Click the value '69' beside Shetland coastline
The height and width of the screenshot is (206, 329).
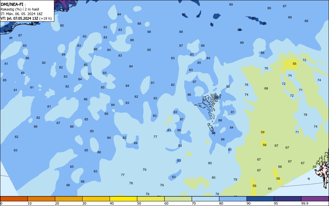[315, 167]
